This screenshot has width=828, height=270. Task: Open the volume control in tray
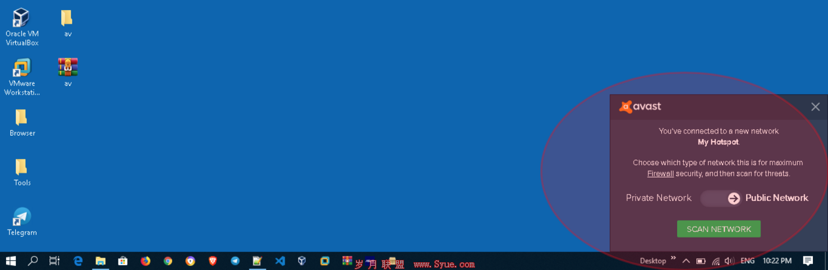729,260
